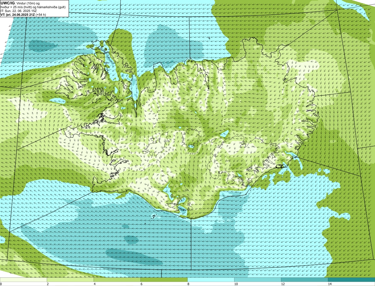Click the 2–4 m/s light green legend swatch

pyautogui.click(x=70, y=280)
